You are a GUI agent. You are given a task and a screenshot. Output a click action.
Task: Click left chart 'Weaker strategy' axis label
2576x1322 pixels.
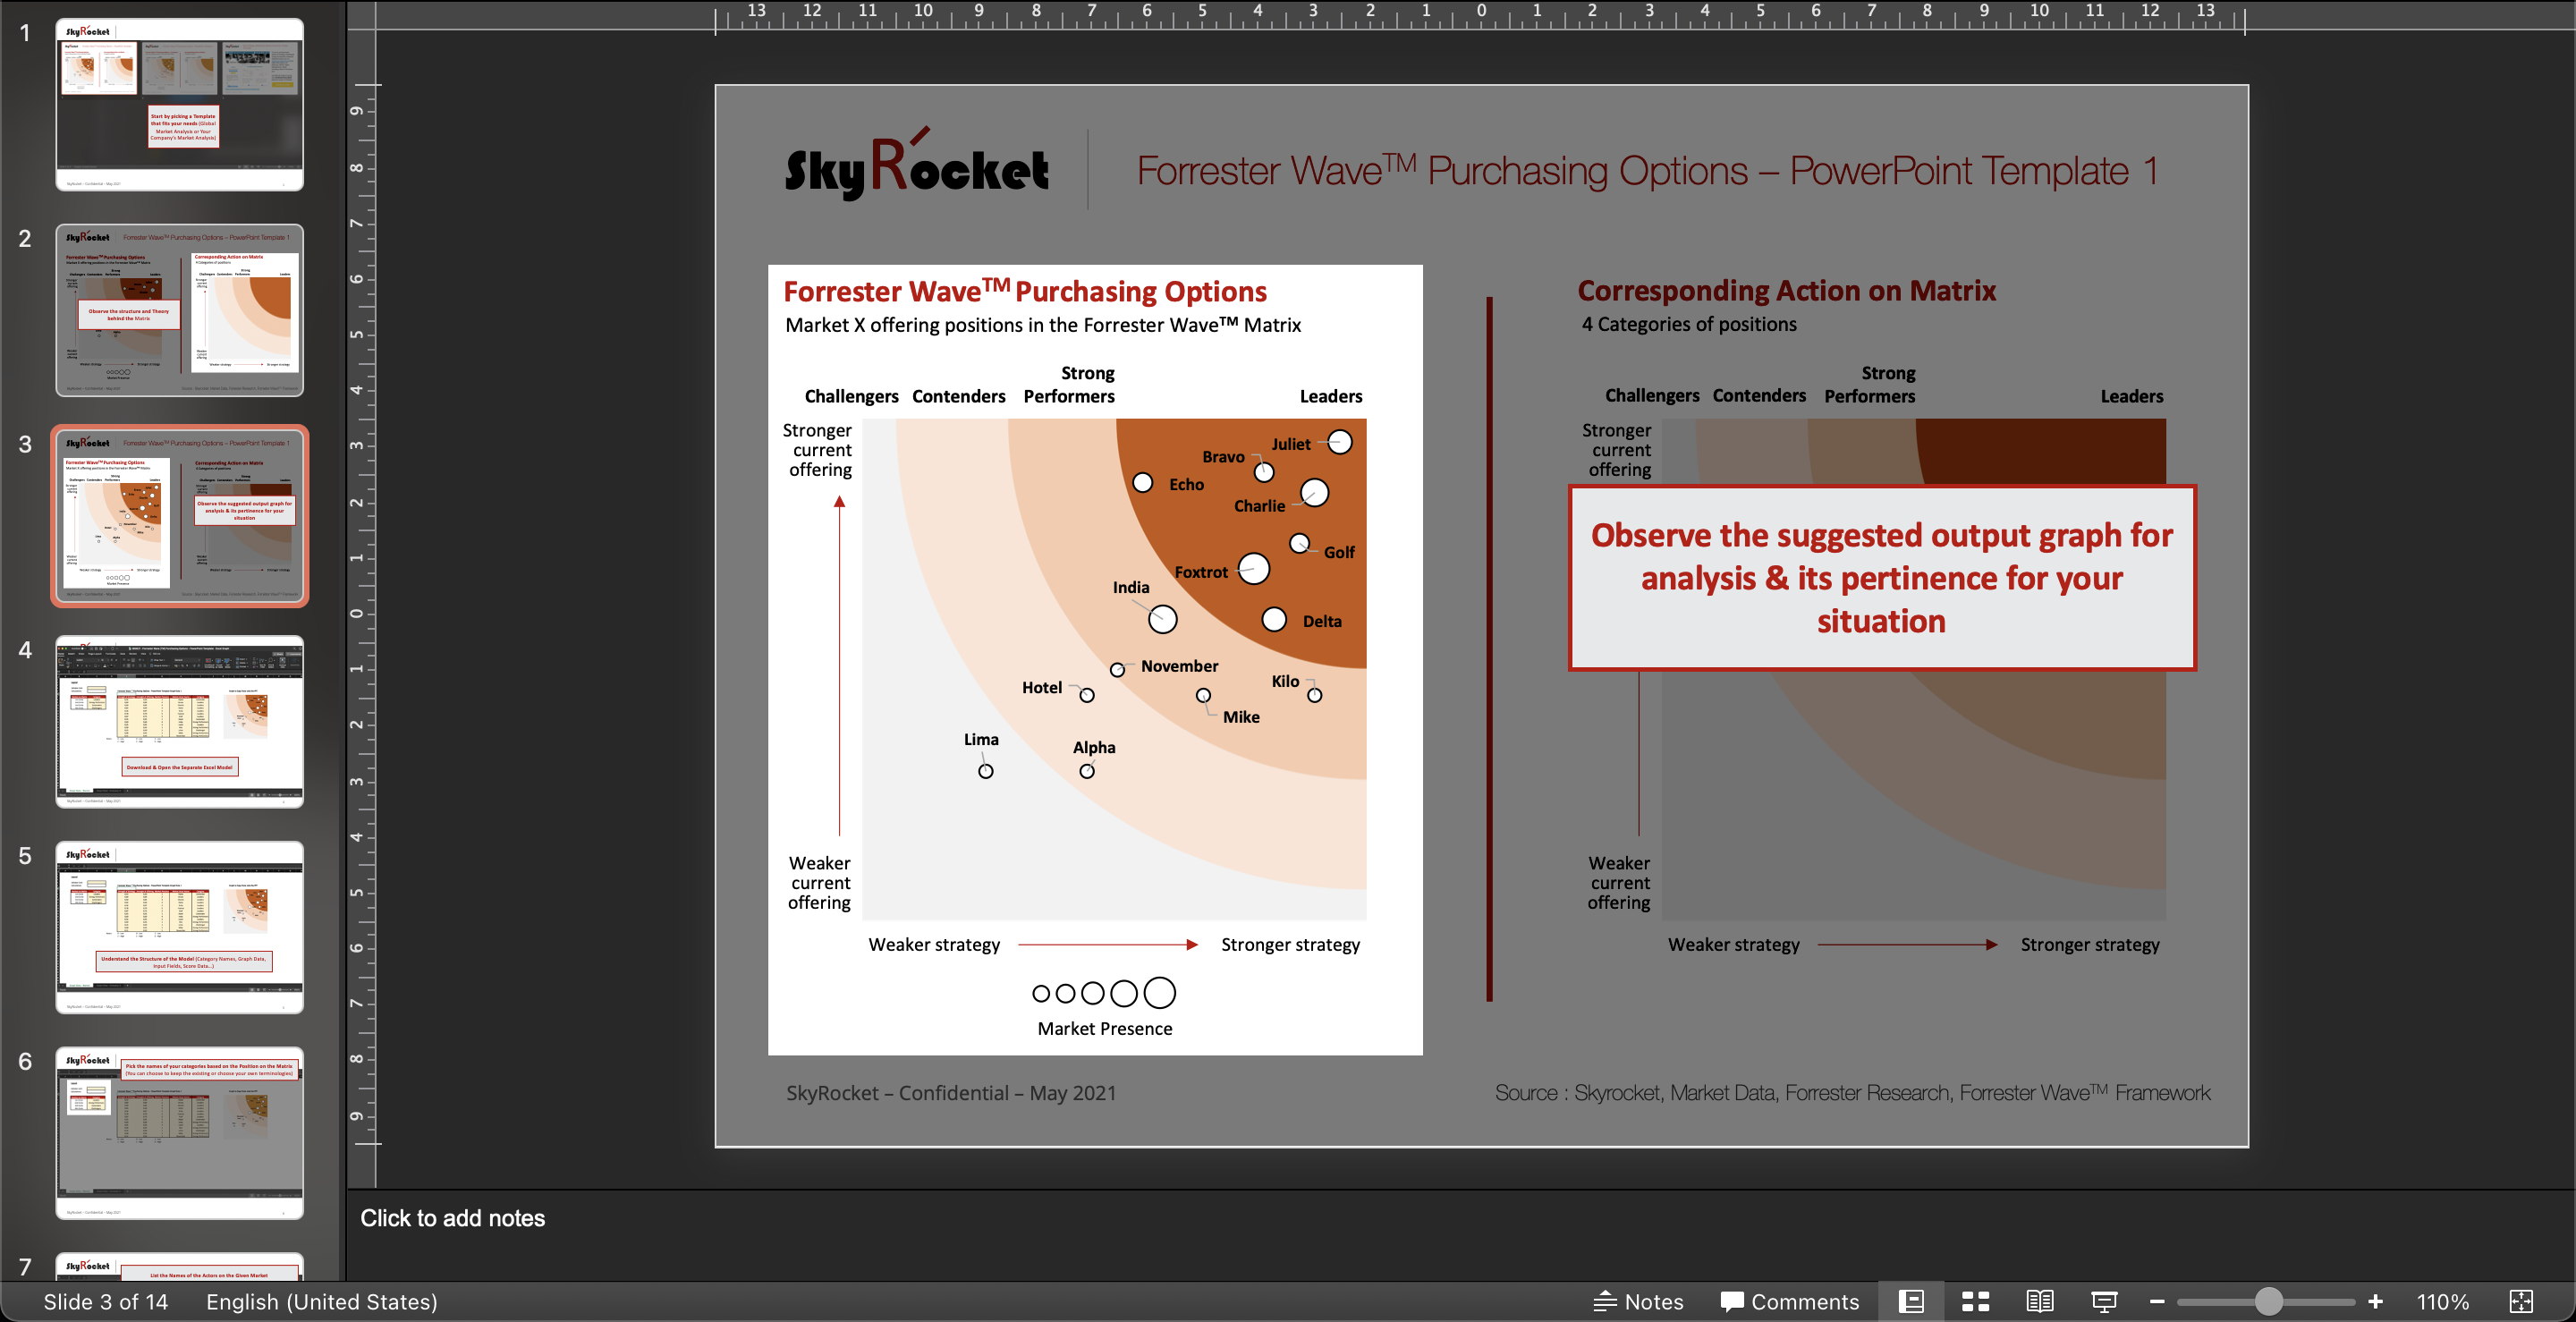[934, 945]
